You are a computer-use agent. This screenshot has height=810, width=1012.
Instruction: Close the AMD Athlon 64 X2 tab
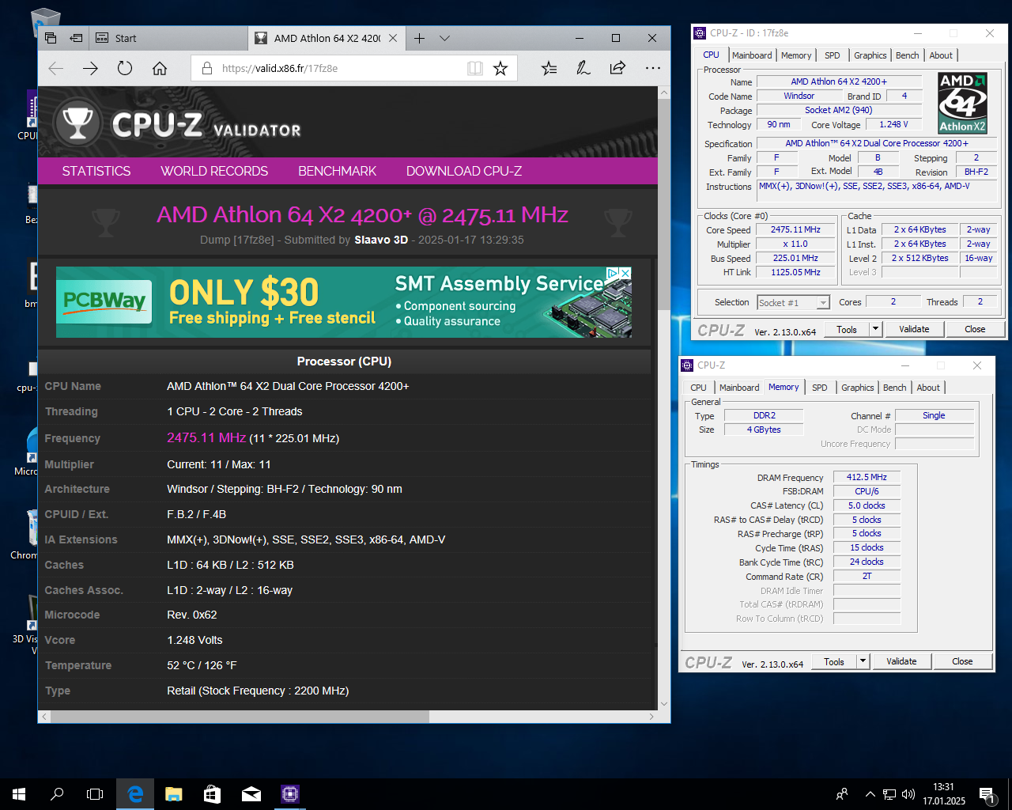tap(392, 38)
